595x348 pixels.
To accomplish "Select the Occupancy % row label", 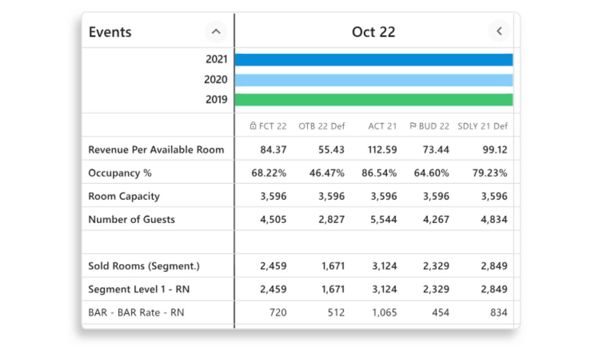I will 120,173.
